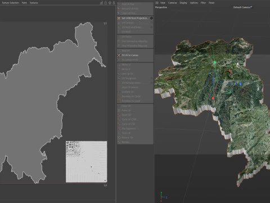
Task: Open the viewport View menu
Action: pos(163,3)
